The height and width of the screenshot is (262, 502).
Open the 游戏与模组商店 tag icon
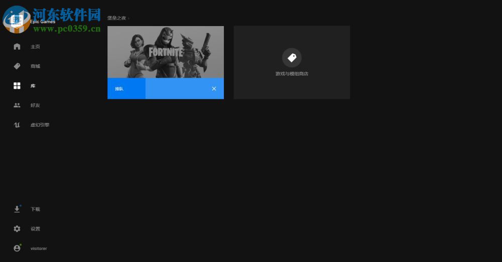(292, 58)
